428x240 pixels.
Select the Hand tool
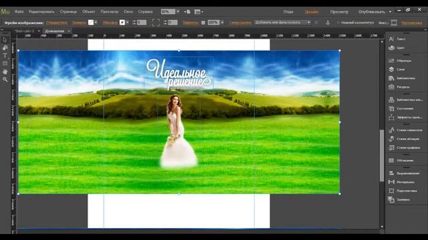tap(5, 71)
